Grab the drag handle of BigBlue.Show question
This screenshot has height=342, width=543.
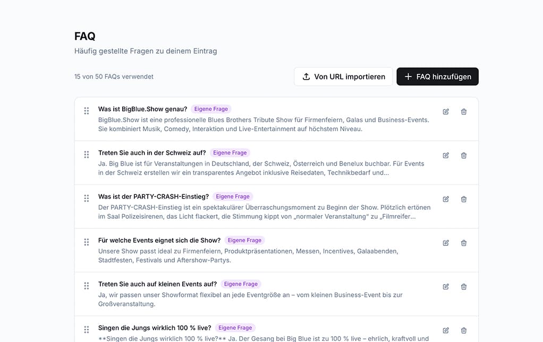tap(87, 111)
